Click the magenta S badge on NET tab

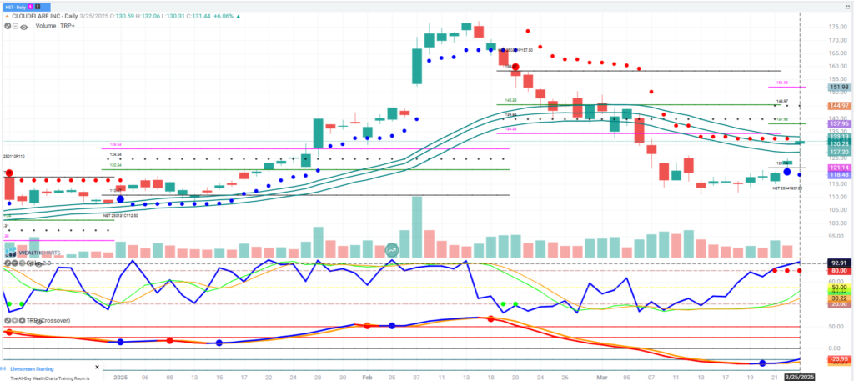click(29, 6)
